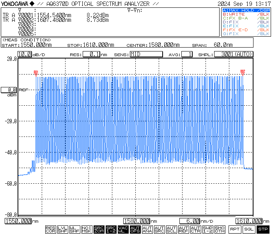Click the SMO OTH smoothing icon
Viewport: 273px width, 234px height.
pos(220,229)
